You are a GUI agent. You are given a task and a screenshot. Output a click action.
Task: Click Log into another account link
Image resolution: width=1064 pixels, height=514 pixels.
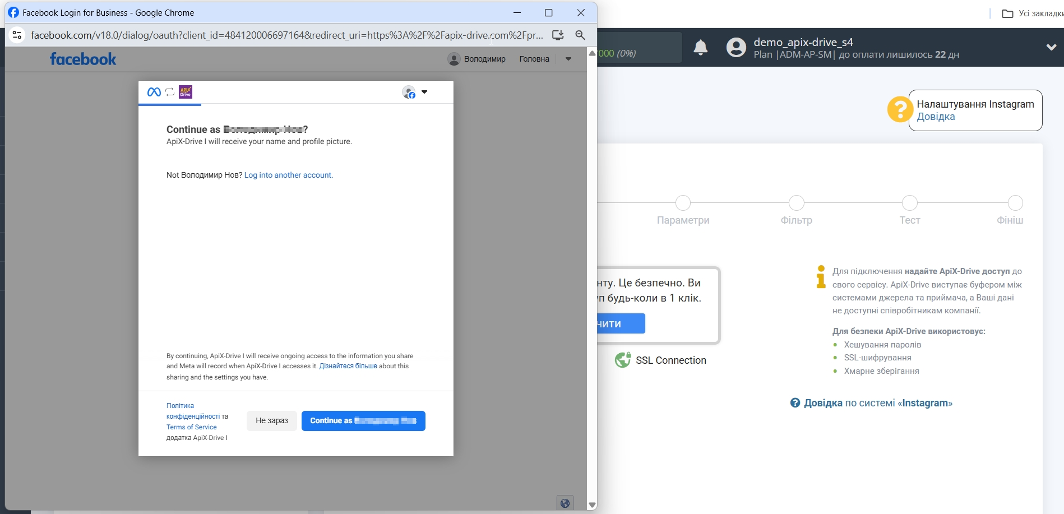pyautogui.click(x=289, y=175)
